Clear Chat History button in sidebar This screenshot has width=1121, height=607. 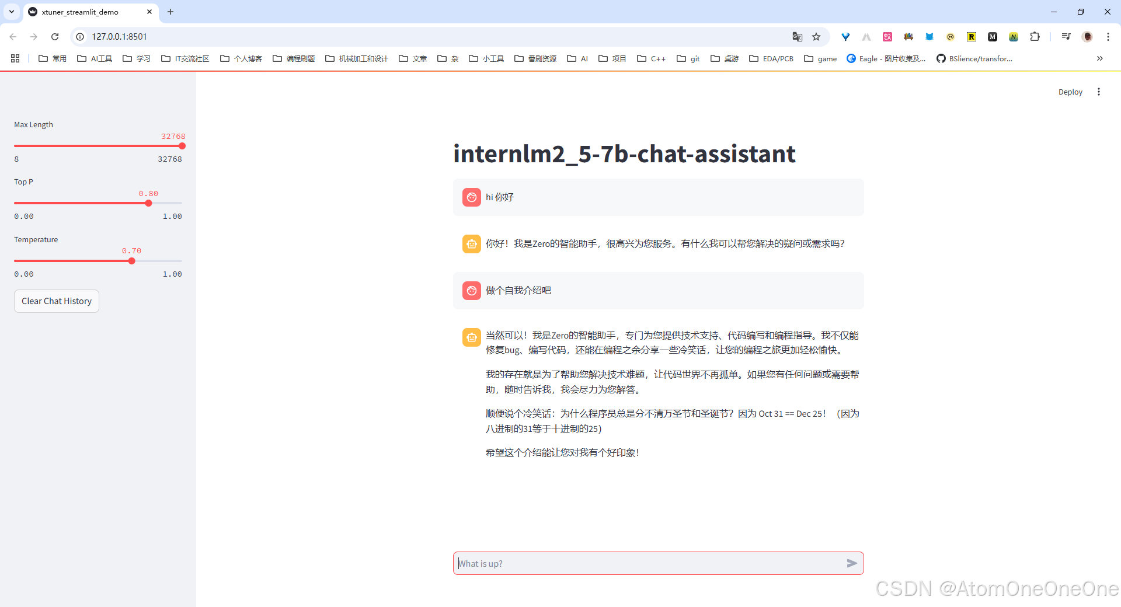(x=57, y=301)
